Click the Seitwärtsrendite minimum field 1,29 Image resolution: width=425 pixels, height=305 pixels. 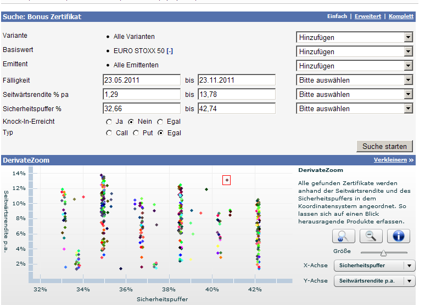point(142,94)
